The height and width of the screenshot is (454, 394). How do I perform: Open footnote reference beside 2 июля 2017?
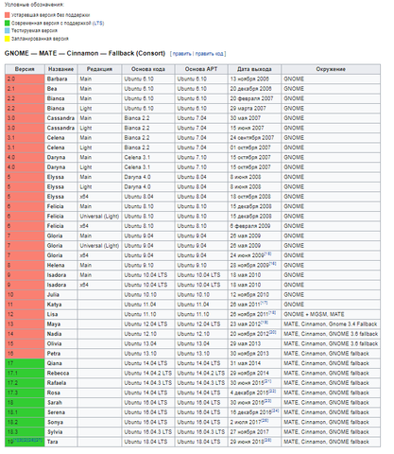pos(265,420)
